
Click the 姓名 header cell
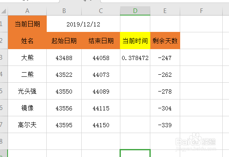(27, 40)
